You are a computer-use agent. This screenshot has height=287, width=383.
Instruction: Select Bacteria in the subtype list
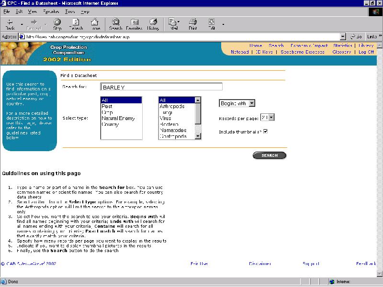tap(177, 124)
